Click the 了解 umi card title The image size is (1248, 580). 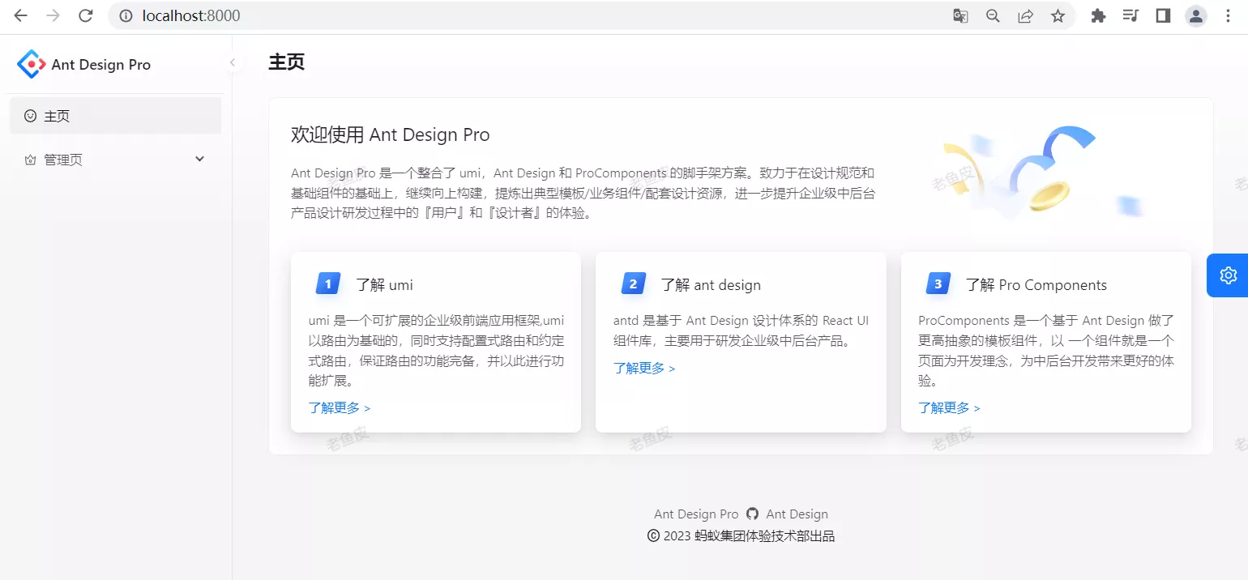tap(385, 284)
